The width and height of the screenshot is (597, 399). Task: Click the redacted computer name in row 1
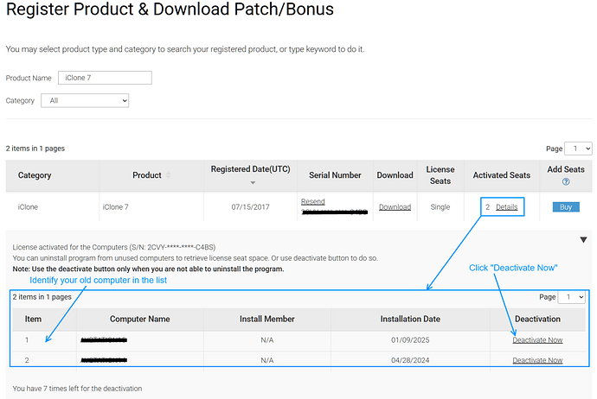pos(104,340)
